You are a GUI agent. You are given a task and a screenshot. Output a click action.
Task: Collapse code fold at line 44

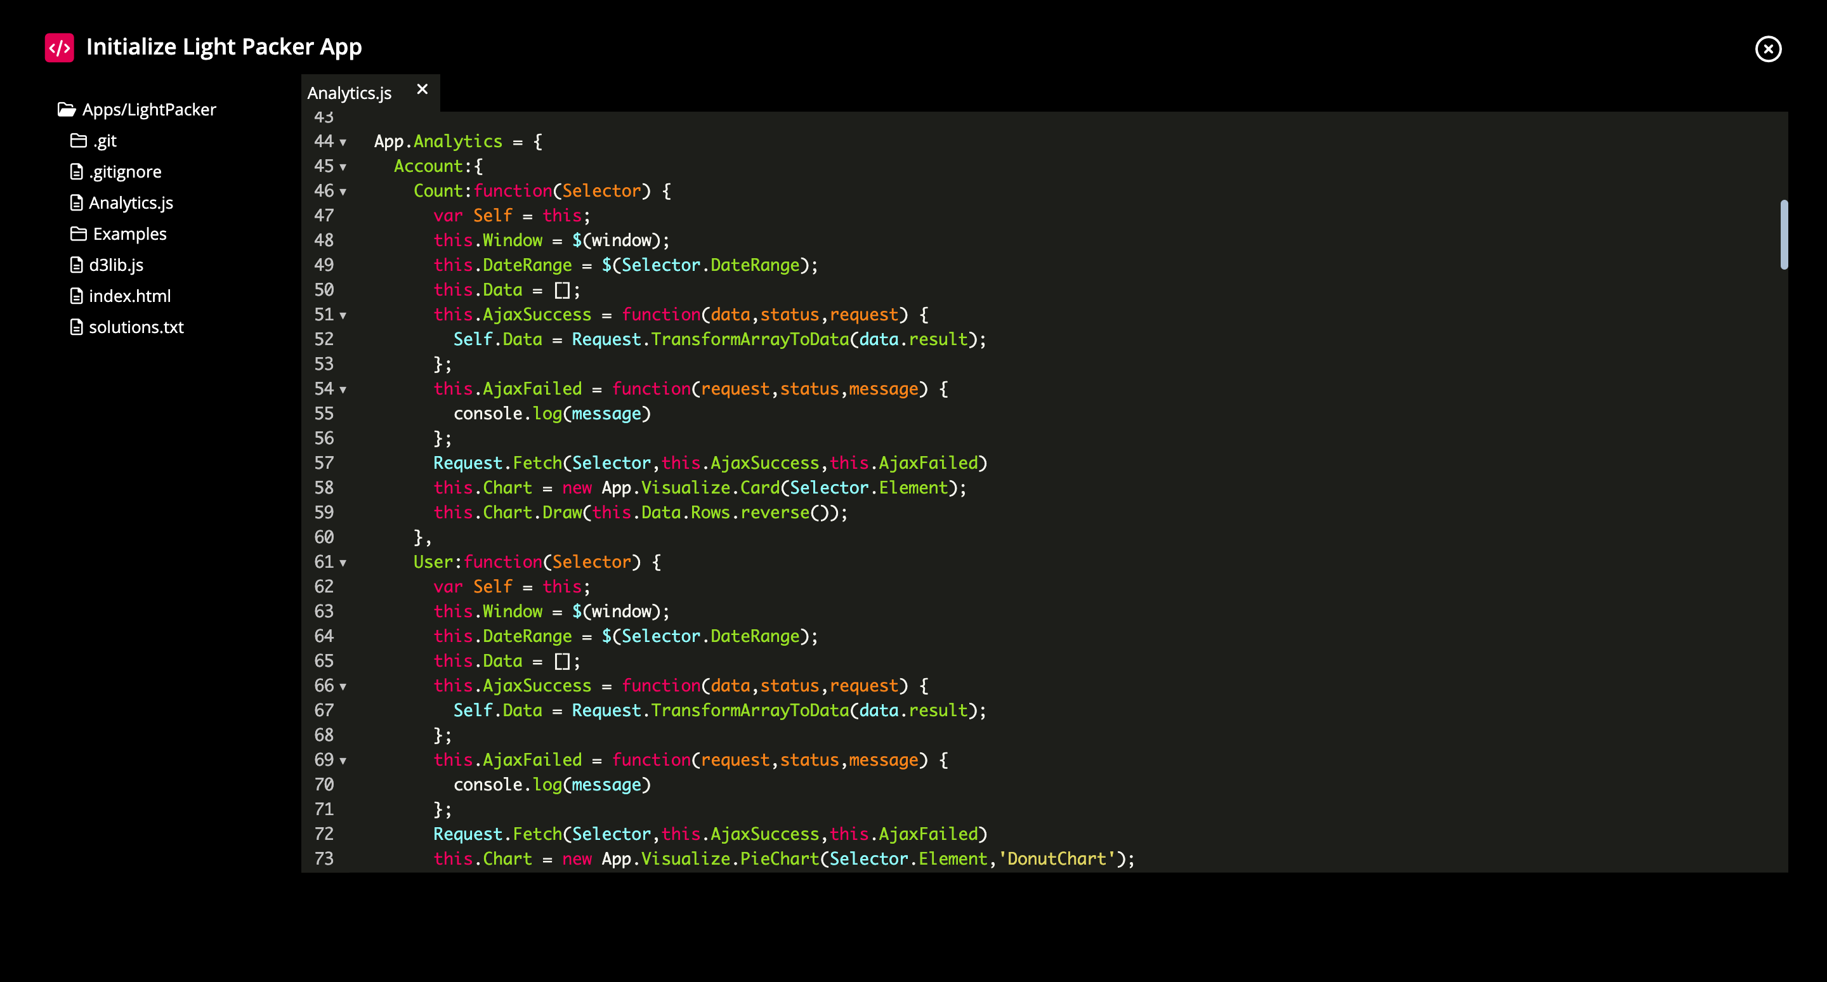click(x=343, y=143)
